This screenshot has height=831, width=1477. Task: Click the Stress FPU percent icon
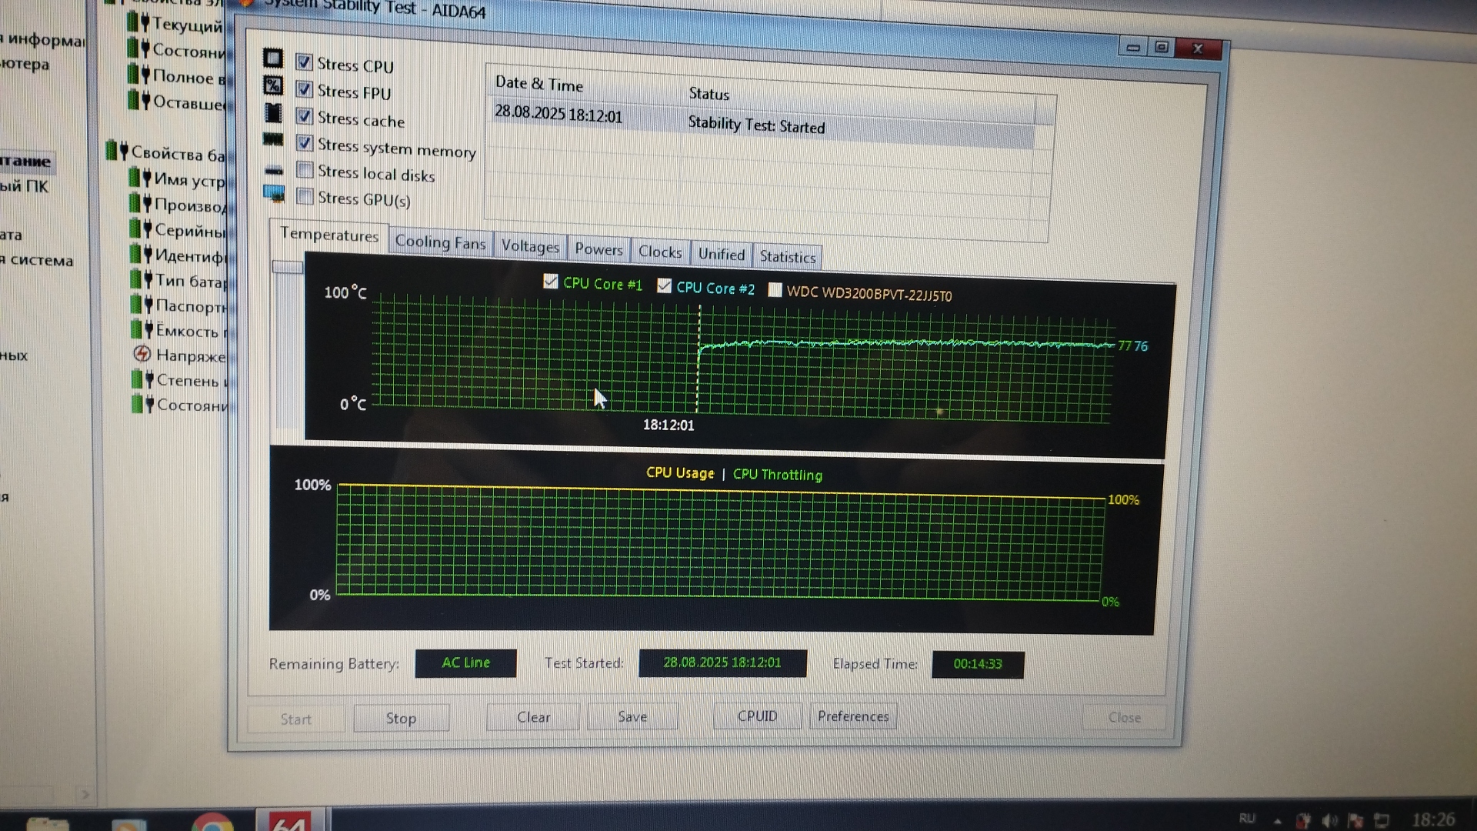[273, 85]
